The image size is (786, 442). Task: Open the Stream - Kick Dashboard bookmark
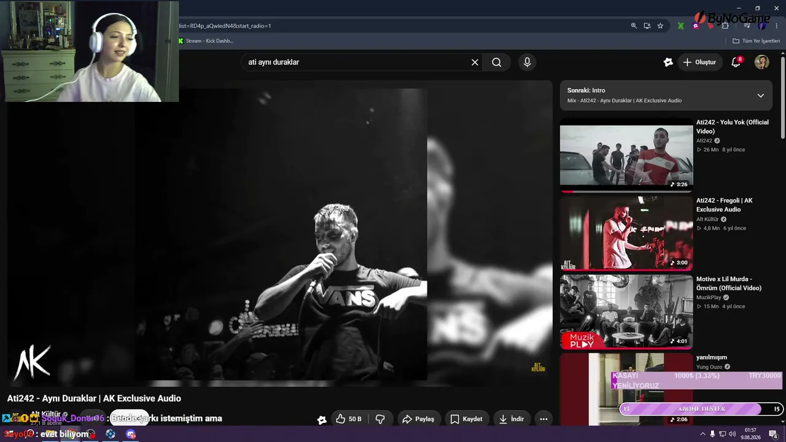[x=206, y=41]
